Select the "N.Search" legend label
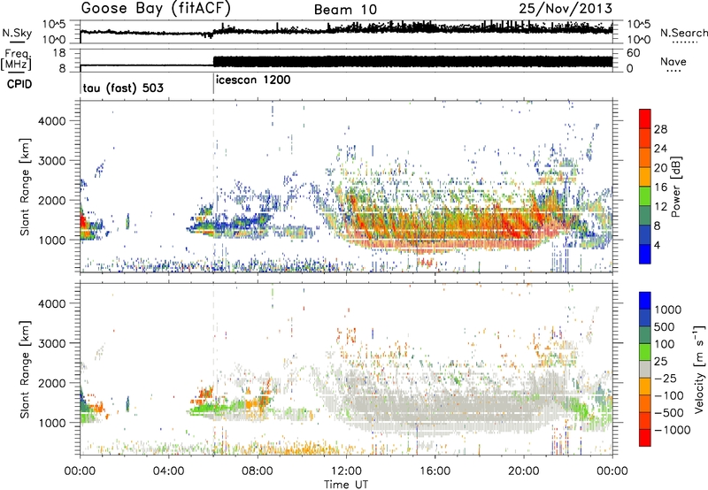The image size is (708, 490). tap(683, 33)
